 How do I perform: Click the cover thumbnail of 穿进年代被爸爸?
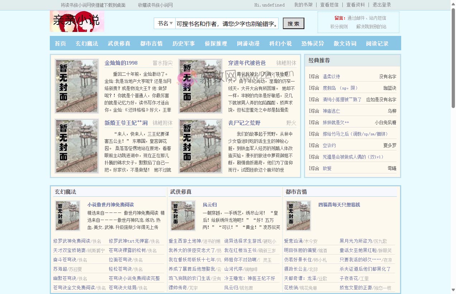tap(200, 86)
